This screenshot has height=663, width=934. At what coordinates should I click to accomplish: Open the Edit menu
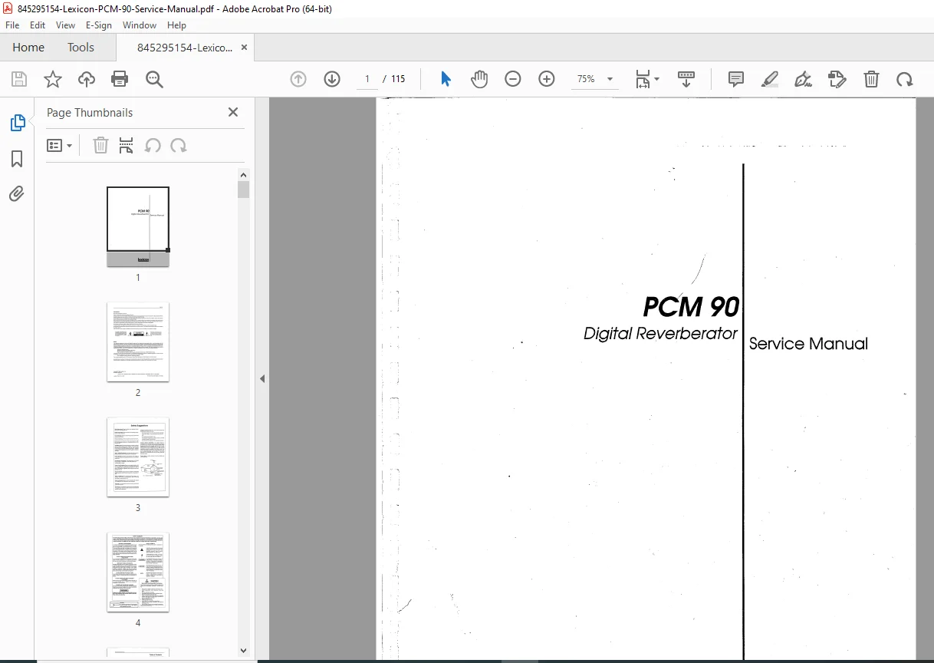(x=38, y=25)
